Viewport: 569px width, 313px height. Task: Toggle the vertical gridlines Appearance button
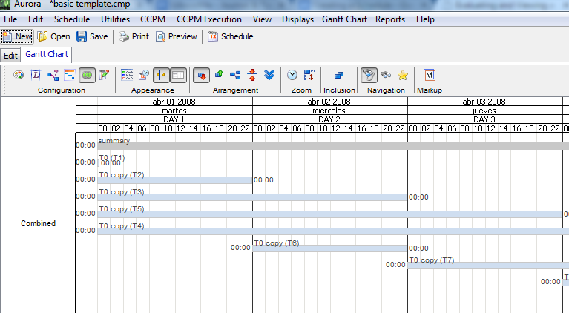tap(162, 75)
